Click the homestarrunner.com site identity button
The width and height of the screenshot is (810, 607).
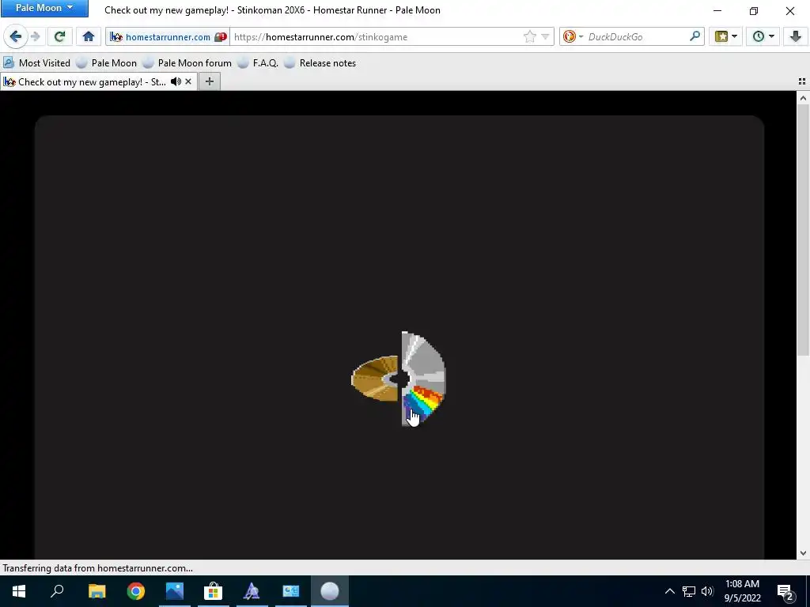(160, 37)
